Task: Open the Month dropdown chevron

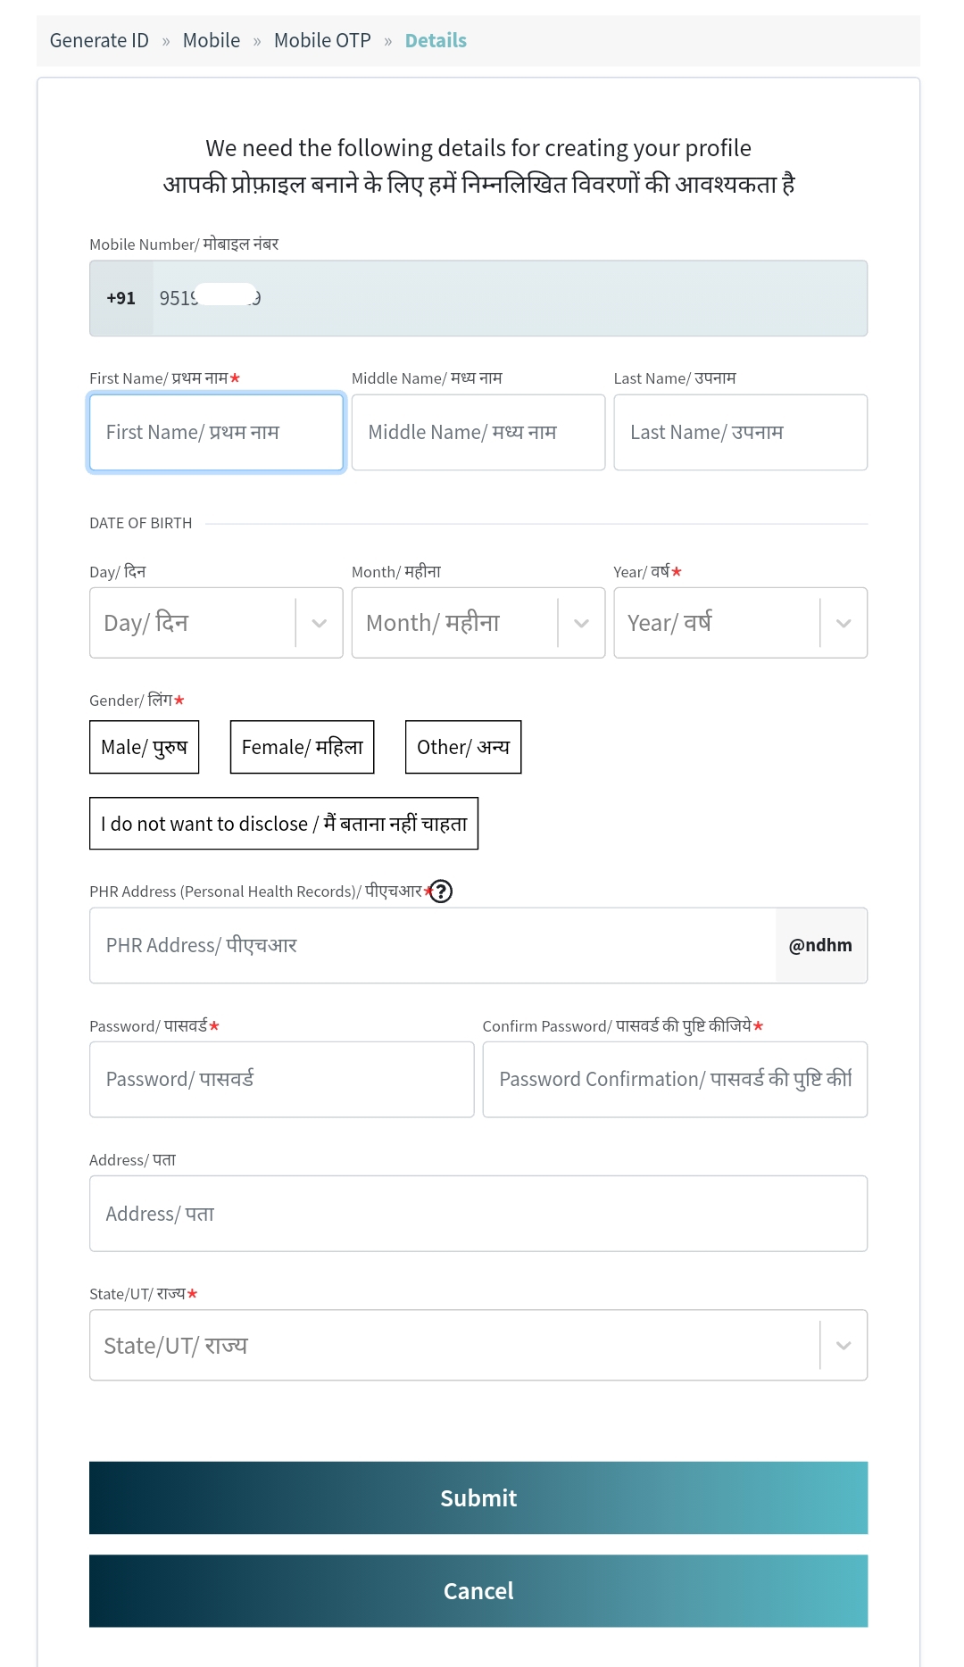Action: [x=582, y=623]
